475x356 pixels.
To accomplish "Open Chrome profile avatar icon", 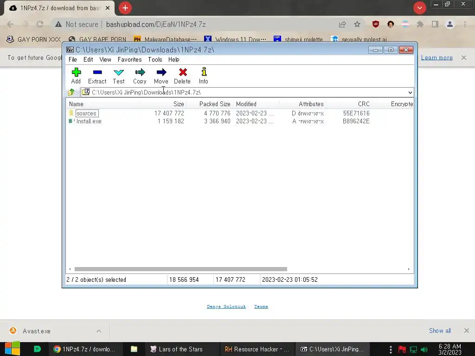I will (450, 24).
